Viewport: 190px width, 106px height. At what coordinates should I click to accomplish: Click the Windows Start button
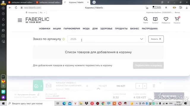(x=3, y=103)
